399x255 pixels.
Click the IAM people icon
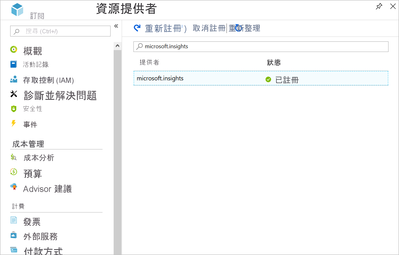[14, 79]
